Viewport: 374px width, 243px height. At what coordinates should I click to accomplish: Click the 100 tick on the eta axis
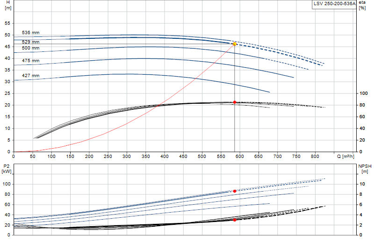click(x=364, y=93)
